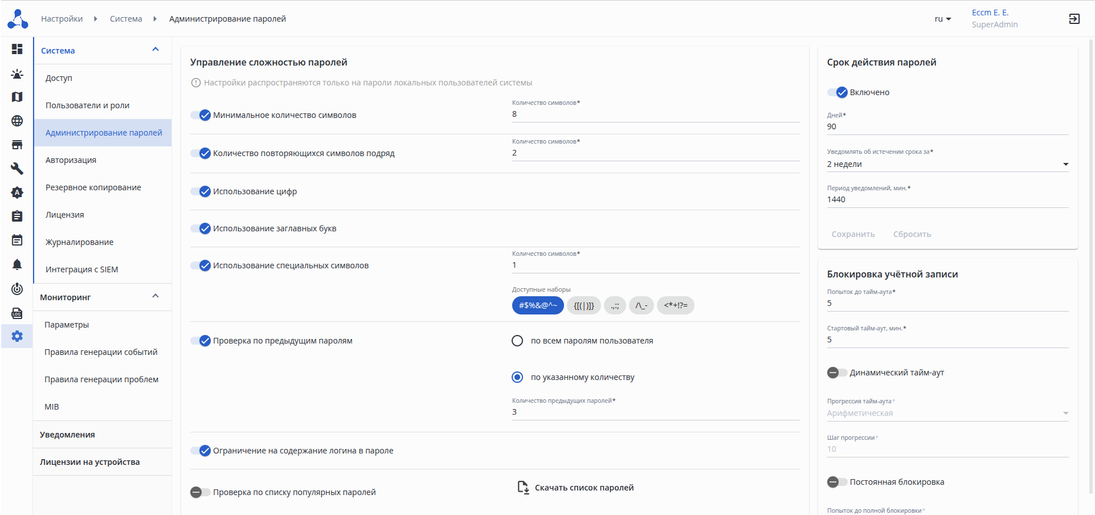1095x515 pixels.
Task: Select radio по всем паролям пользователя
Action: click(x=517, y=341)
